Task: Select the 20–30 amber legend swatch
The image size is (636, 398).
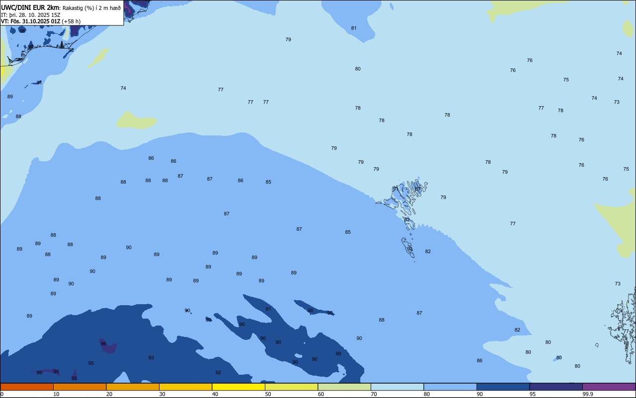Action: tap(133, 387)
